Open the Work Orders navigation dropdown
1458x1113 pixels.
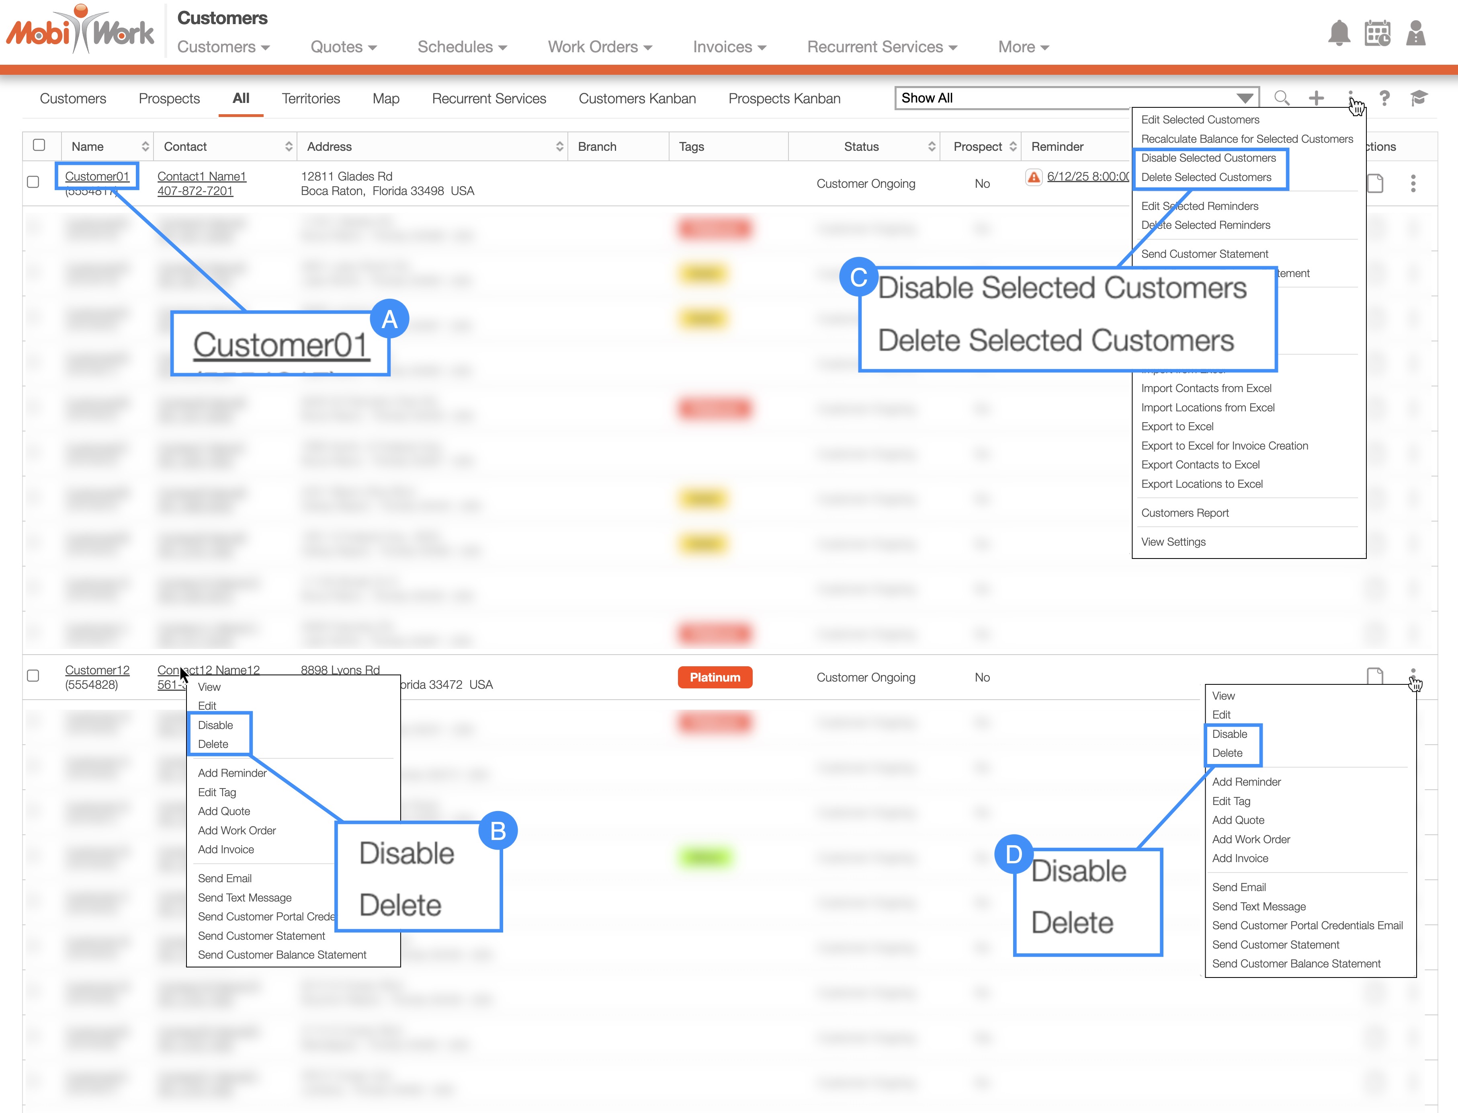[x=599, y=47]
